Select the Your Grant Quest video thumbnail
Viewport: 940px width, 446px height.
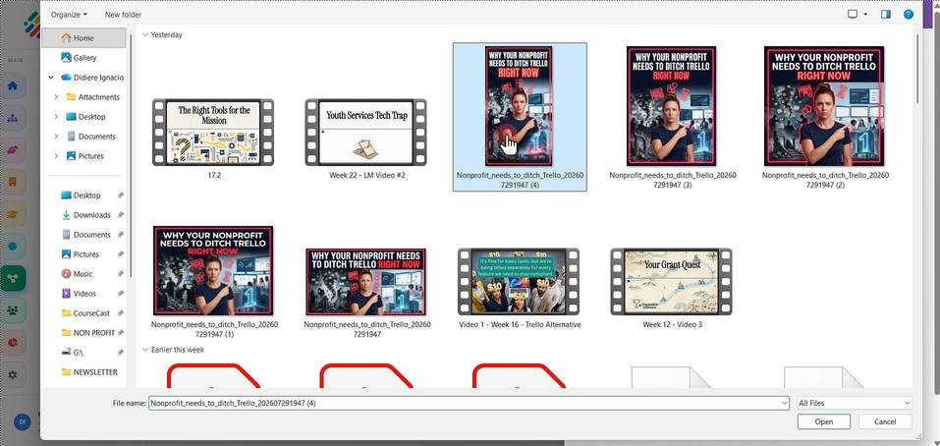pyautogui.click(x=672, y=282)
